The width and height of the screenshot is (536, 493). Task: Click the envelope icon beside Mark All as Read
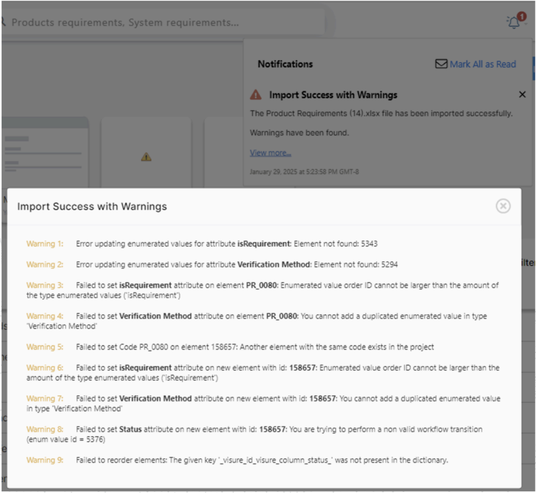click(441, 63)
